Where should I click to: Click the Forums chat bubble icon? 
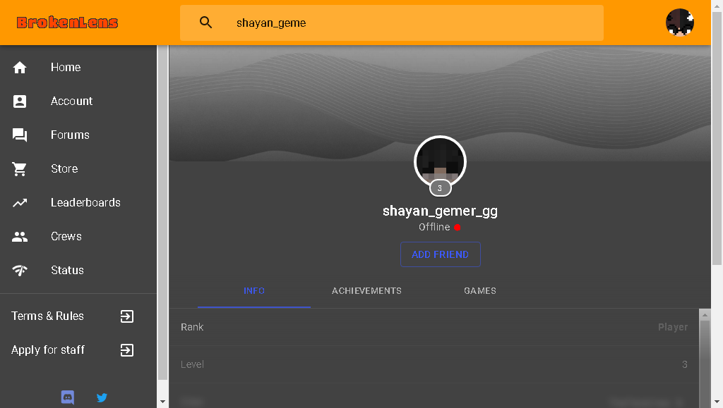pyautogui.click(x=19, y=135)
